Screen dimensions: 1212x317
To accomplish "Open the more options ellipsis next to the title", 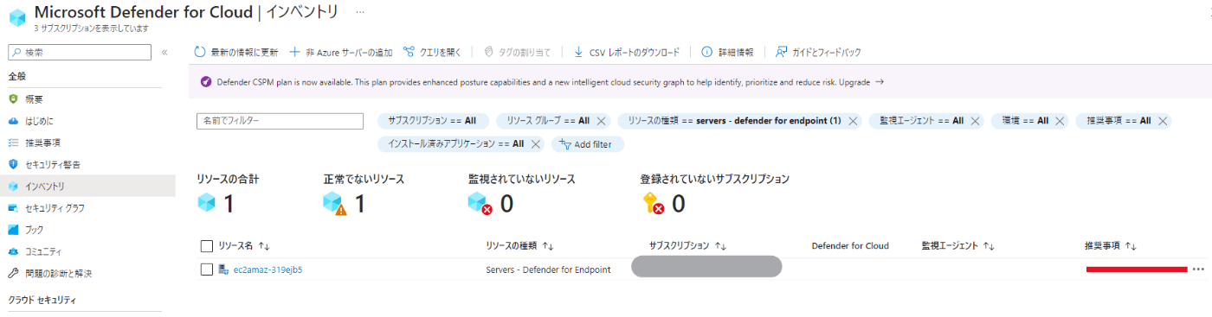I will click(x=360, y=12).
